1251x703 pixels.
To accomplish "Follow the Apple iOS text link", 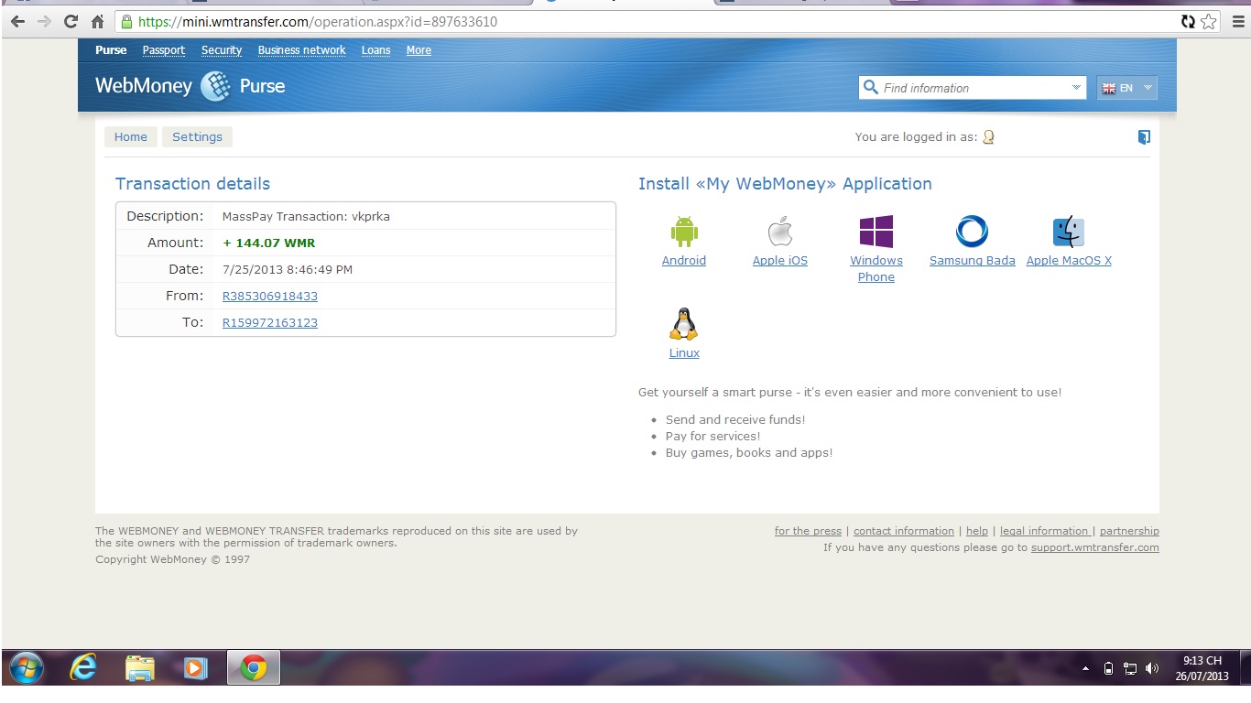I will coord(780,261).
